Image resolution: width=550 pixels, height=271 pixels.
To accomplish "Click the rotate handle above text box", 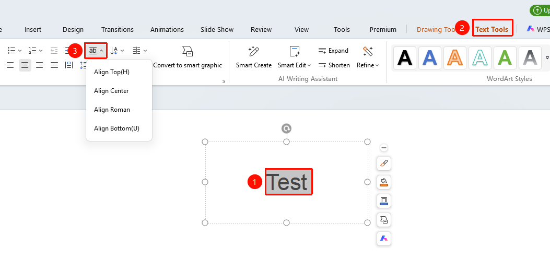I will [287, 128].
